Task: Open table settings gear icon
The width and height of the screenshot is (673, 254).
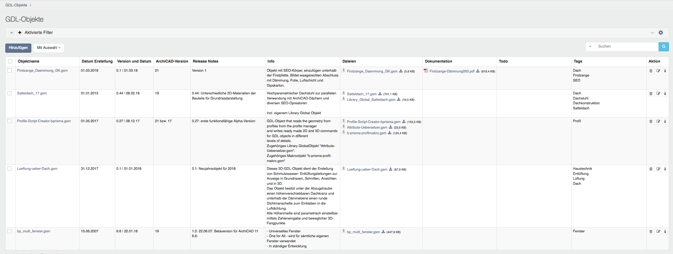Action: tap(661, 33)
